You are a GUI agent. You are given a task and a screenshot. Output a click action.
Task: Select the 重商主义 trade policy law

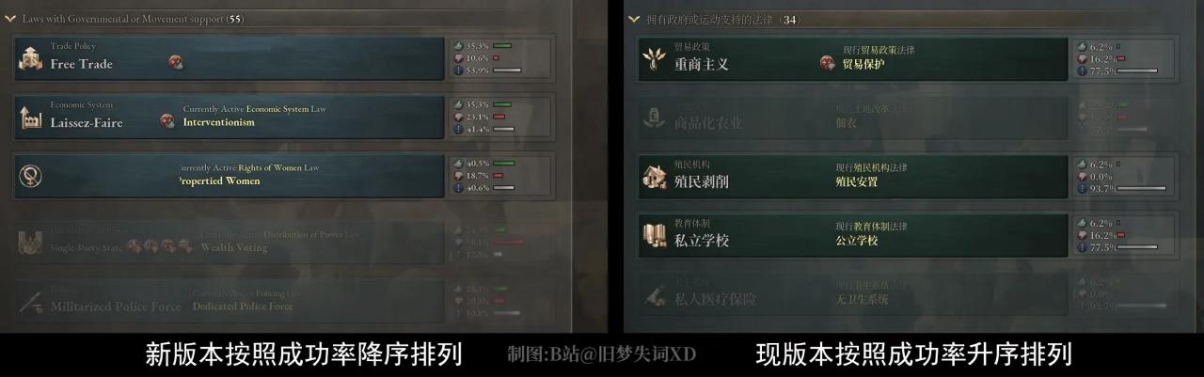pyautogui.click(x=852, y=59)
